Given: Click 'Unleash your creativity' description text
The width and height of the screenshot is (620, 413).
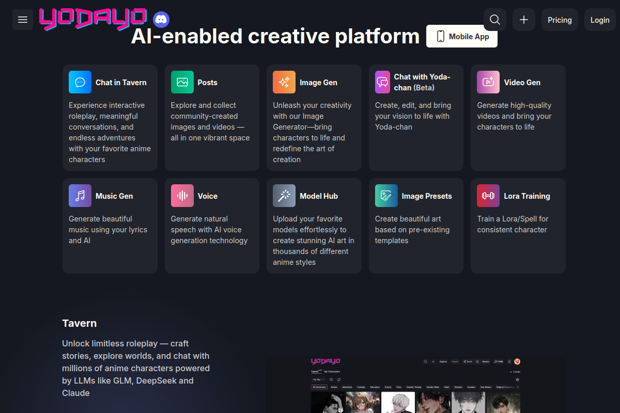Looking at the screenshot, I should 312,132.
